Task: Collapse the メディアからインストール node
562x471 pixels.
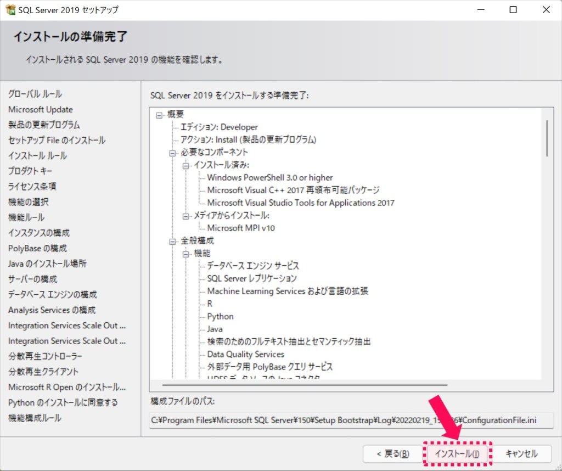Action: click(186, 216)
